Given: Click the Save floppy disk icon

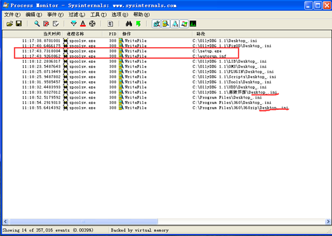Looking at the screenshot, I should click(x=19, y=24).
